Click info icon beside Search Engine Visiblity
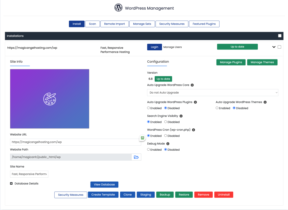 click(181, 116)
